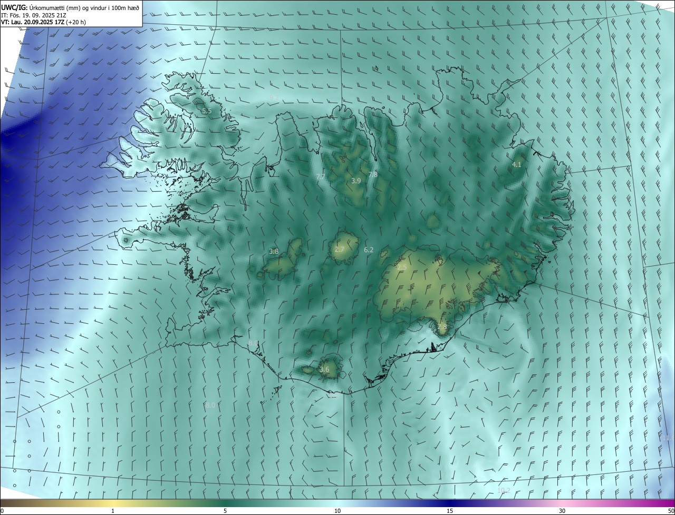The image size is (675, 515).
Task: Click the 0 tick on the color scale
Action: [2, 511]
